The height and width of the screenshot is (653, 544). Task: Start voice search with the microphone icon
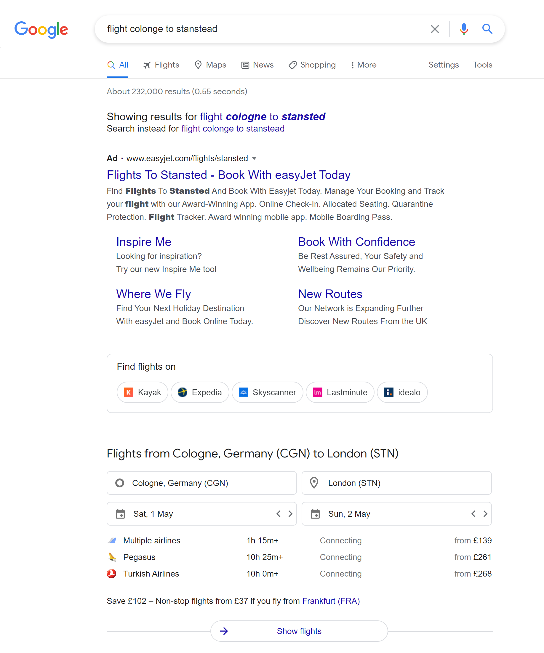(464, 29)
